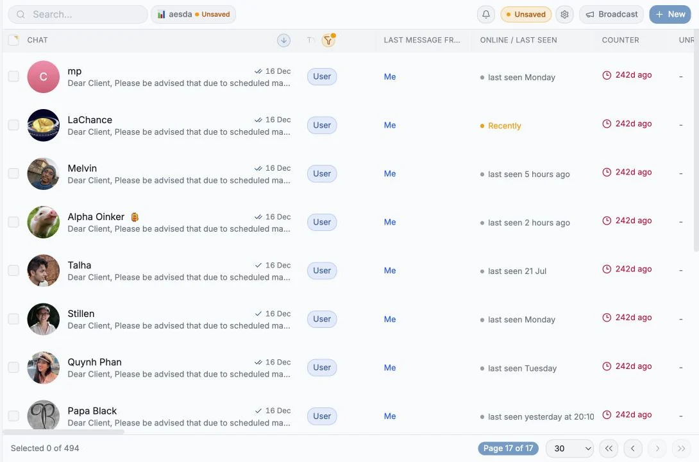Click User tag in Melvin row

pyautogui.click(x=322, y=174)
